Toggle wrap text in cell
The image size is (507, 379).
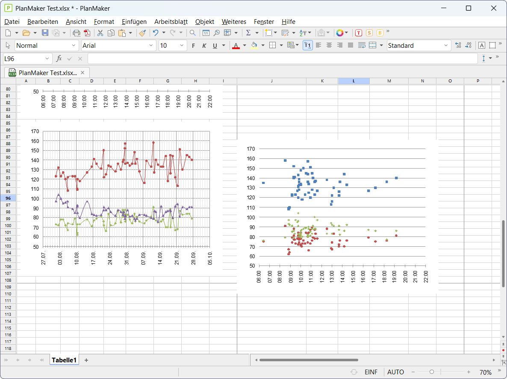coord(362,46)
